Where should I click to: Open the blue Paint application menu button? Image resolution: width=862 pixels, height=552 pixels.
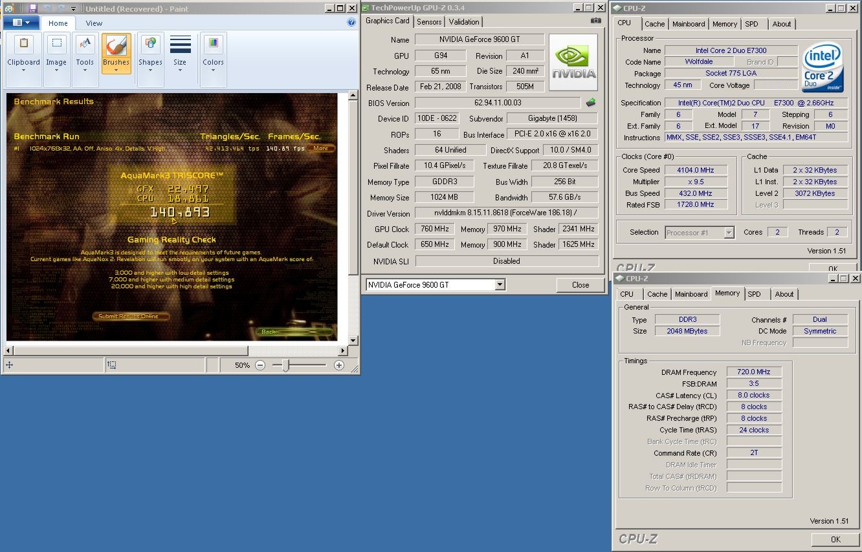point(21,23)
